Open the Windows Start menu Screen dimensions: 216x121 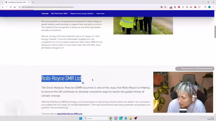click(81, 118)
